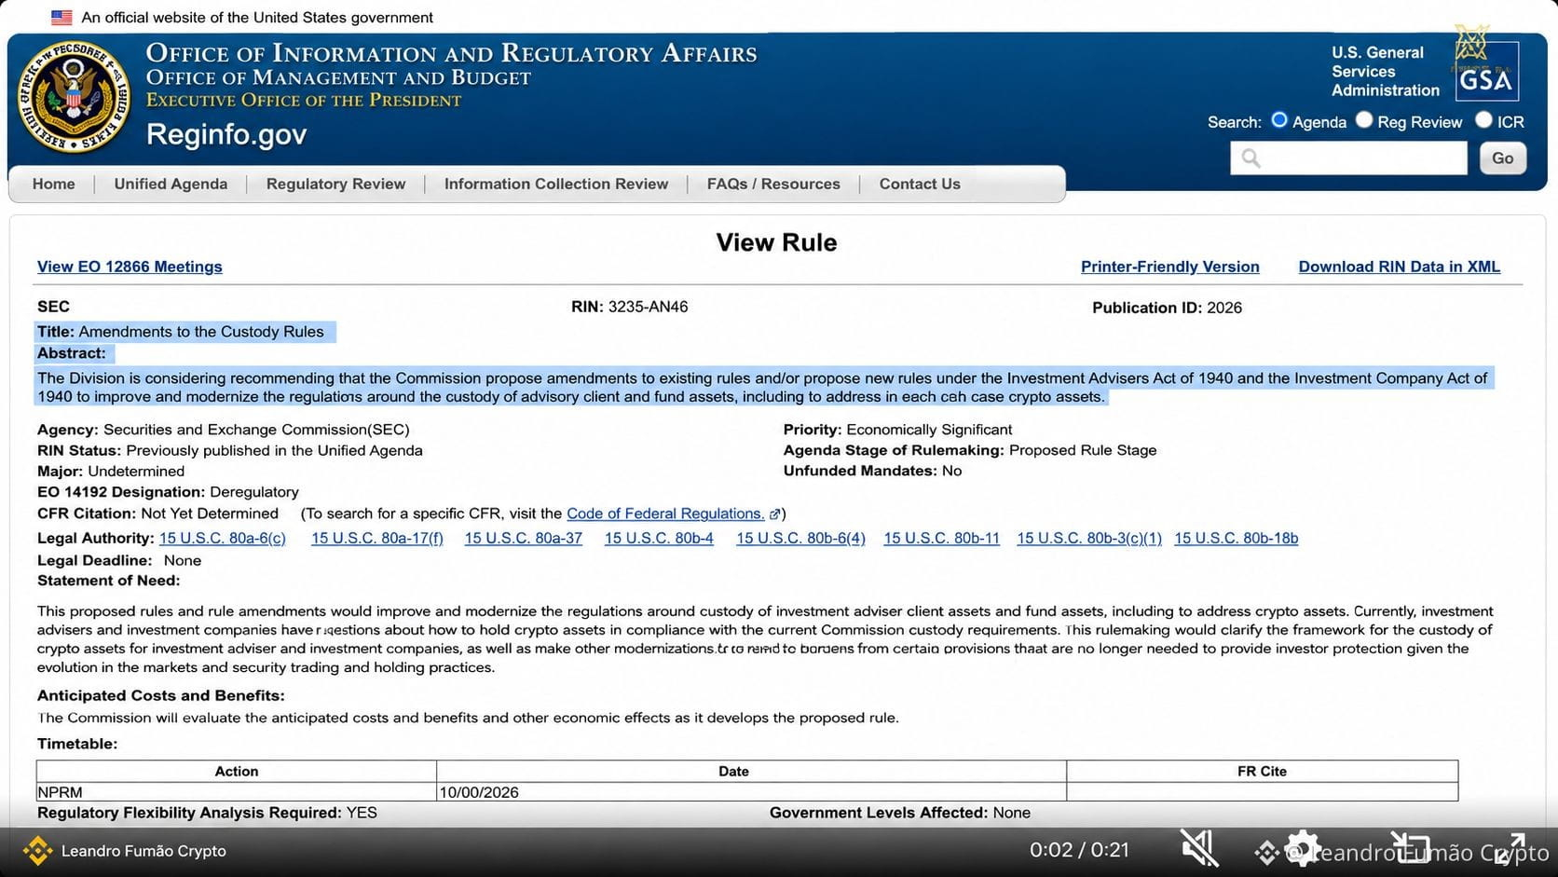Click the Reginfo.gov site title
The width and height of the screenshot is (1558, 877).
click(226, 135)
